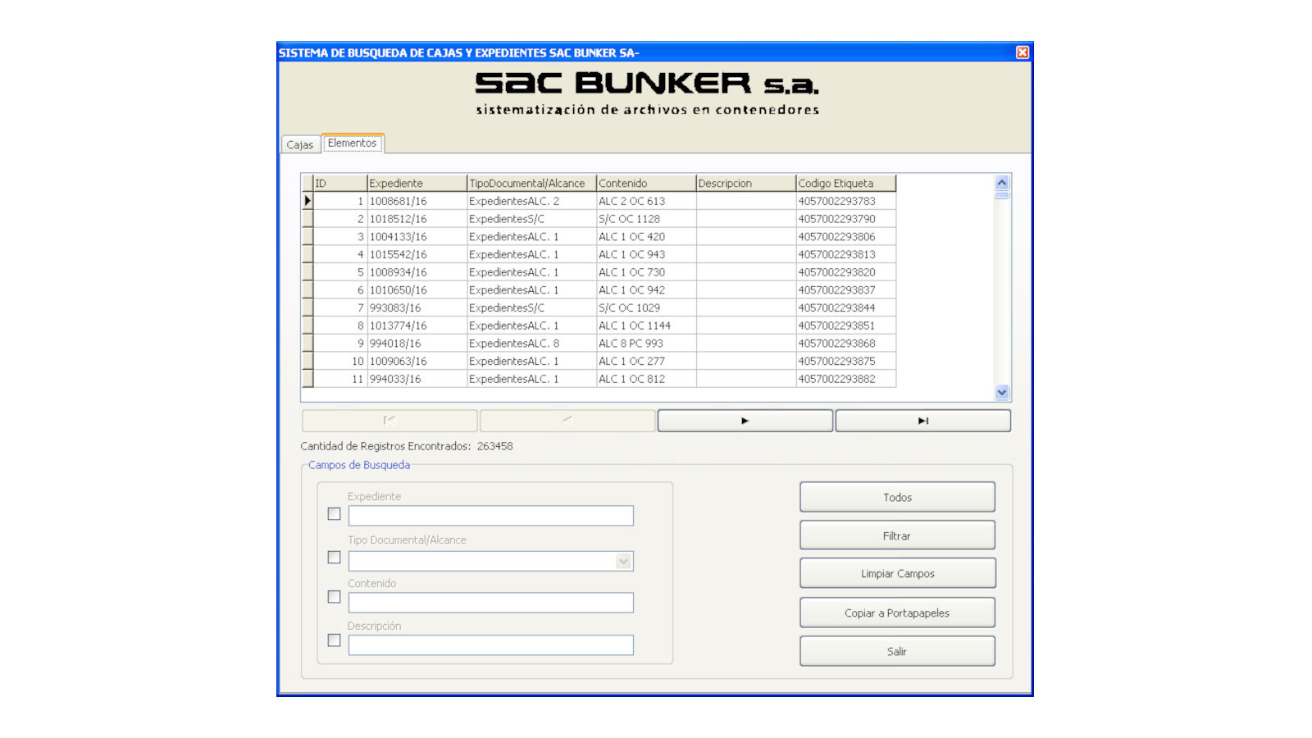The height and width of the screenshot is (738, 1312).
Task: Toggle the Tipo Documental/Alcance checkbox
Action: 334,558
